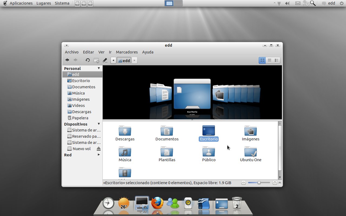
Task: Select Descargas in the sidebar
Action: point(82,112)
